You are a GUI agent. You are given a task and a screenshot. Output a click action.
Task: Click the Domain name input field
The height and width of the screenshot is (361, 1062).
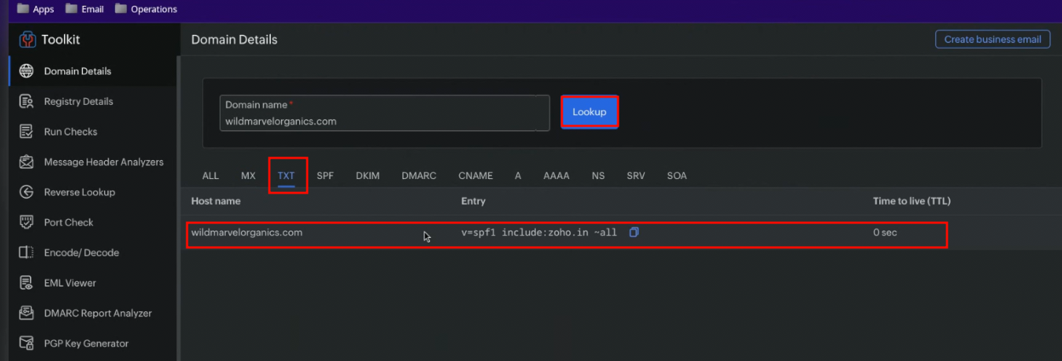(x=384, y=121)
